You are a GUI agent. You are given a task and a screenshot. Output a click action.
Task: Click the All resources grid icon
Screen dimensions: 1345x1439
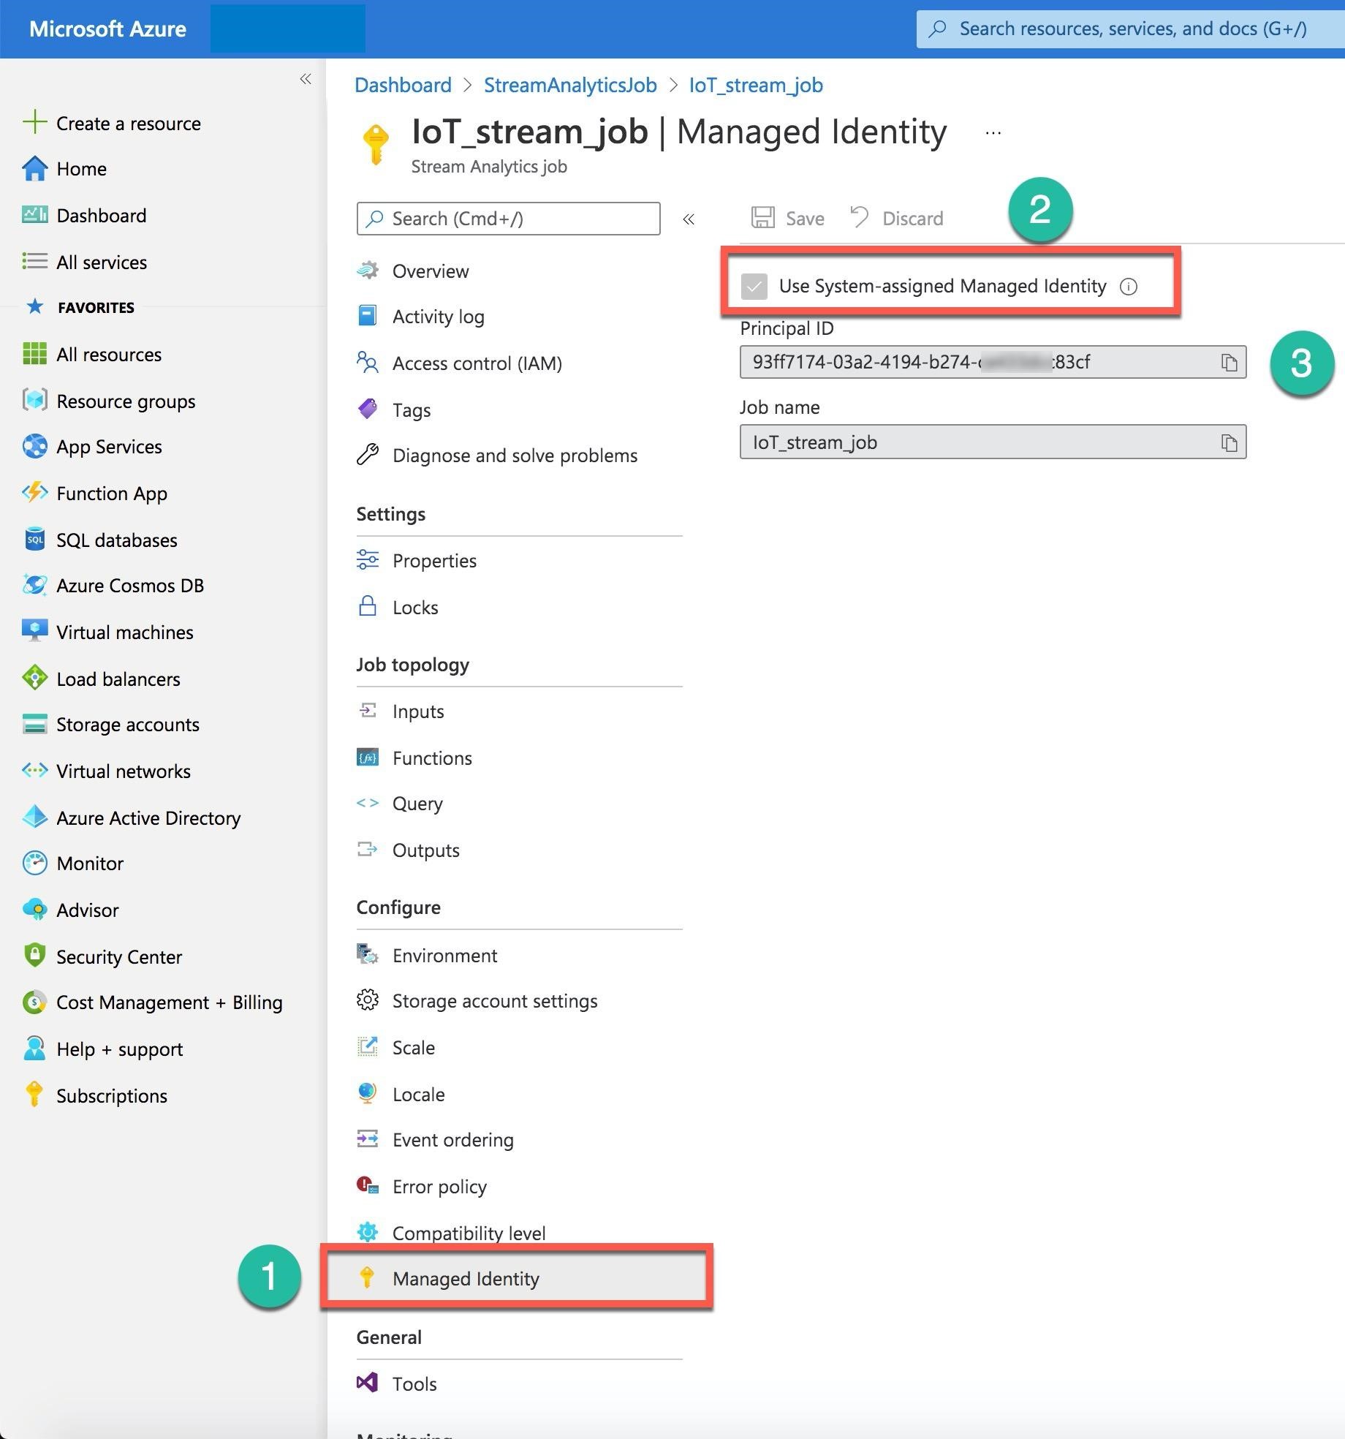coord(34,354)
